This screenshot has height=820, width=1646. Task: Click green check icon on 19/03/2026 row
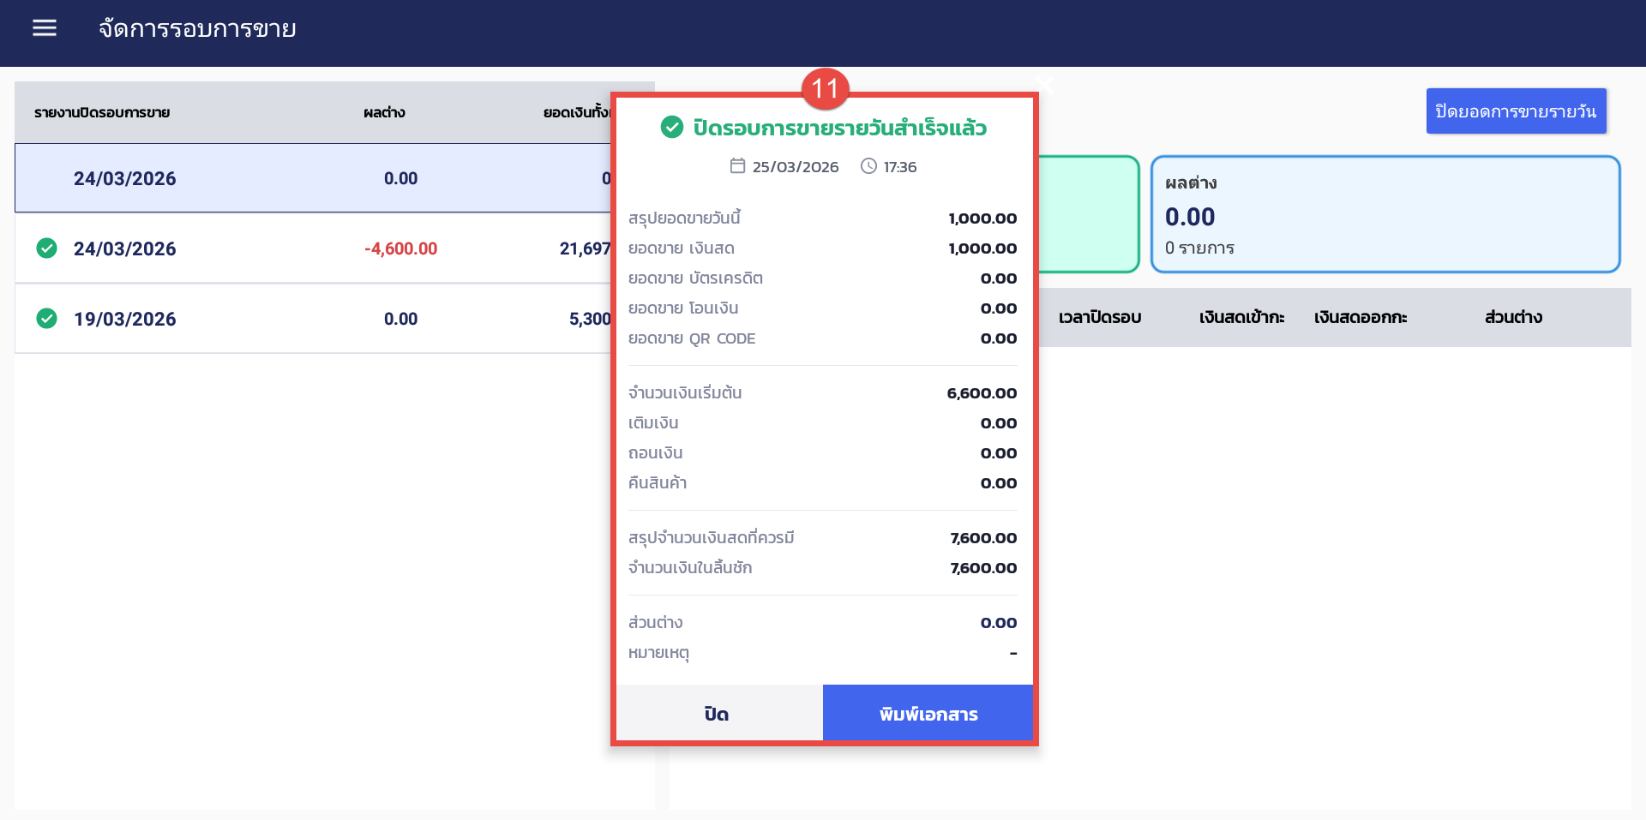click(47, 319)
